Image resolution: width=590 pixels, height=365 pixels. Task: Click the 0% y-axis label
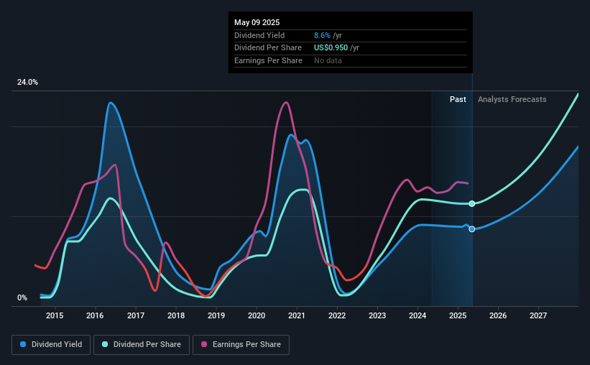tap(22, 297)
